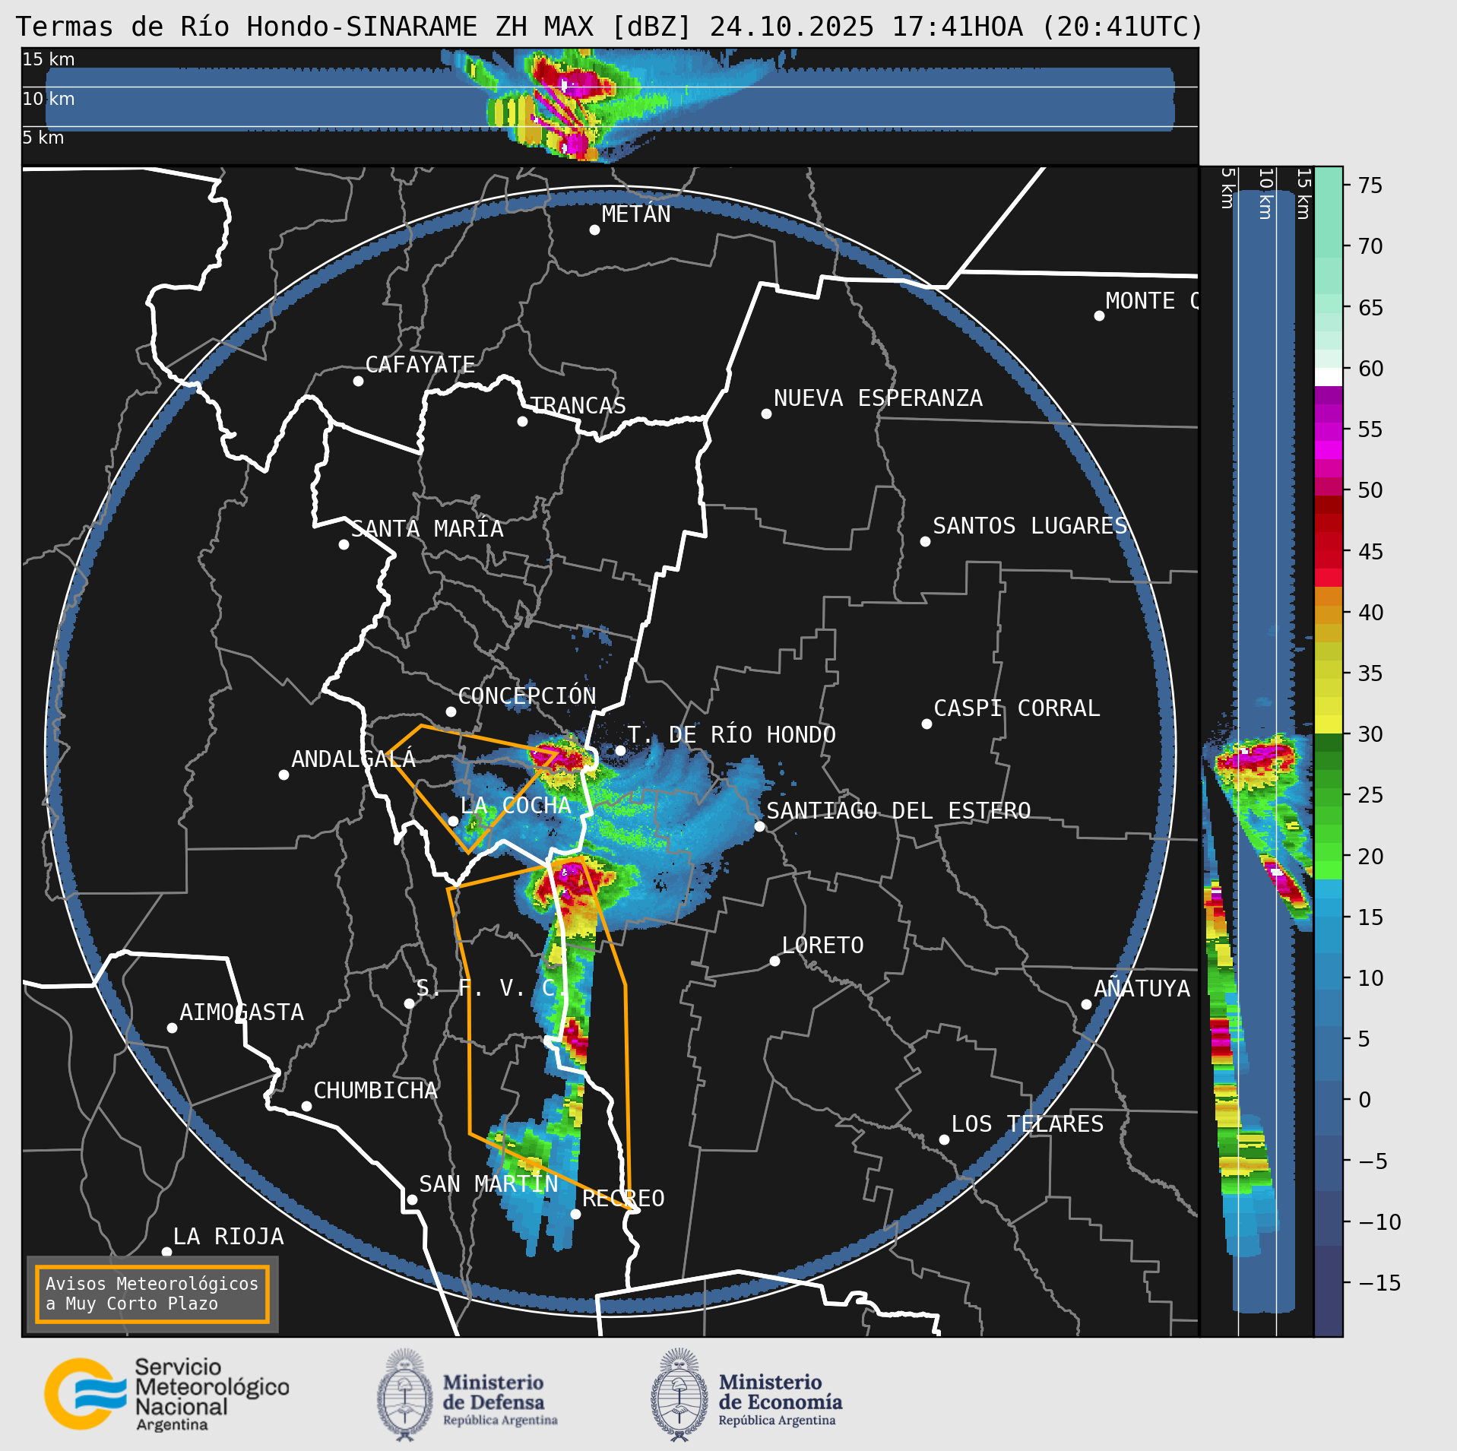Click the TRANCAS city label
This screenshot has width=1457, height=1451.
pos(578,405)
